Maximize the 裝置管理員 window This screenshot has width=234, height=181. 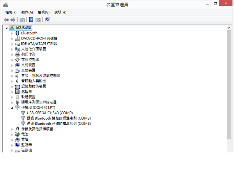215,4
